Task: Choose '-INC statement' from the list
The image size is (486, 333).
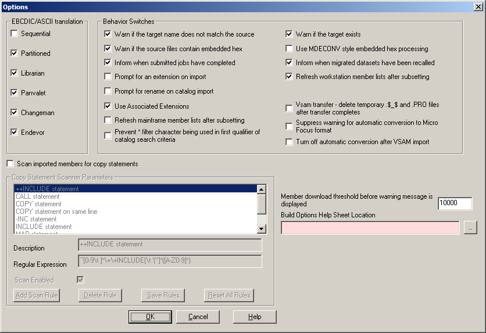Action: pyautogui.click(x=36, y=219)
